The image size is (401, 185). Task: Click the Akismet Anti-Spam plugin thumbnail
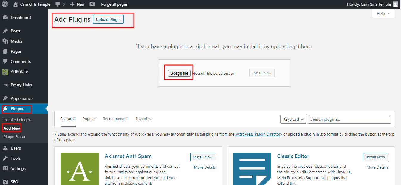(80, 169)
